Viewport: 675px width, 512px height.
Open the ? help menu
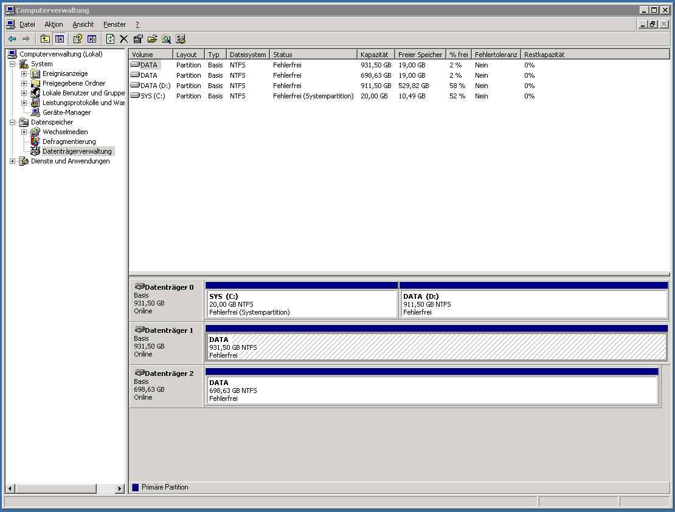[137, 24]
